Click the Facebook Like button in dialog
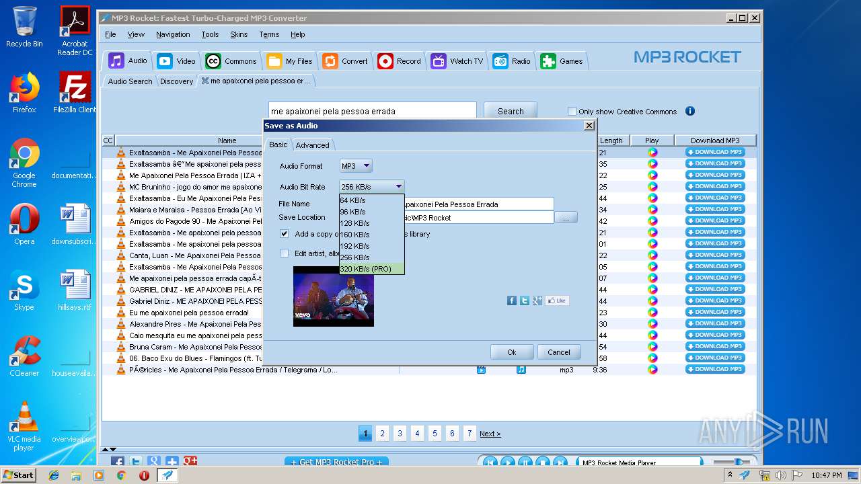Image resolution: width=861 pixels, height=484 pixels. click(x=557, y=300)
